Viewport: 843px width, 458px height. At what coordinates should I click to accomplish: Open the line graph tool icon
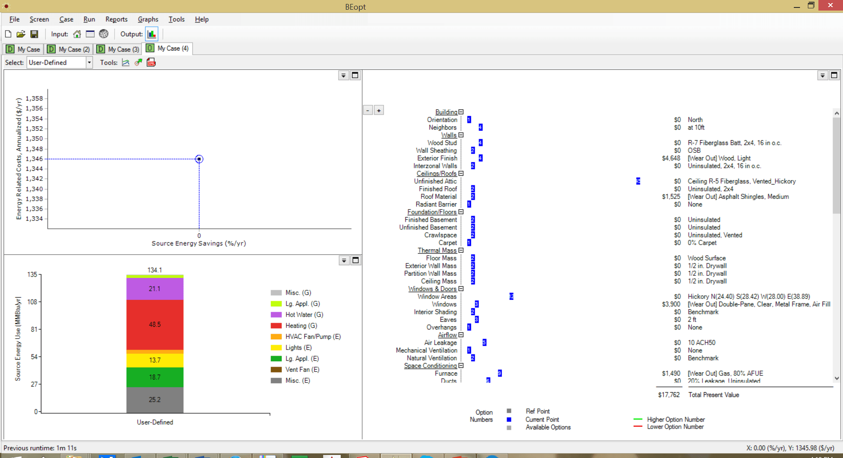tap(126, 62)
